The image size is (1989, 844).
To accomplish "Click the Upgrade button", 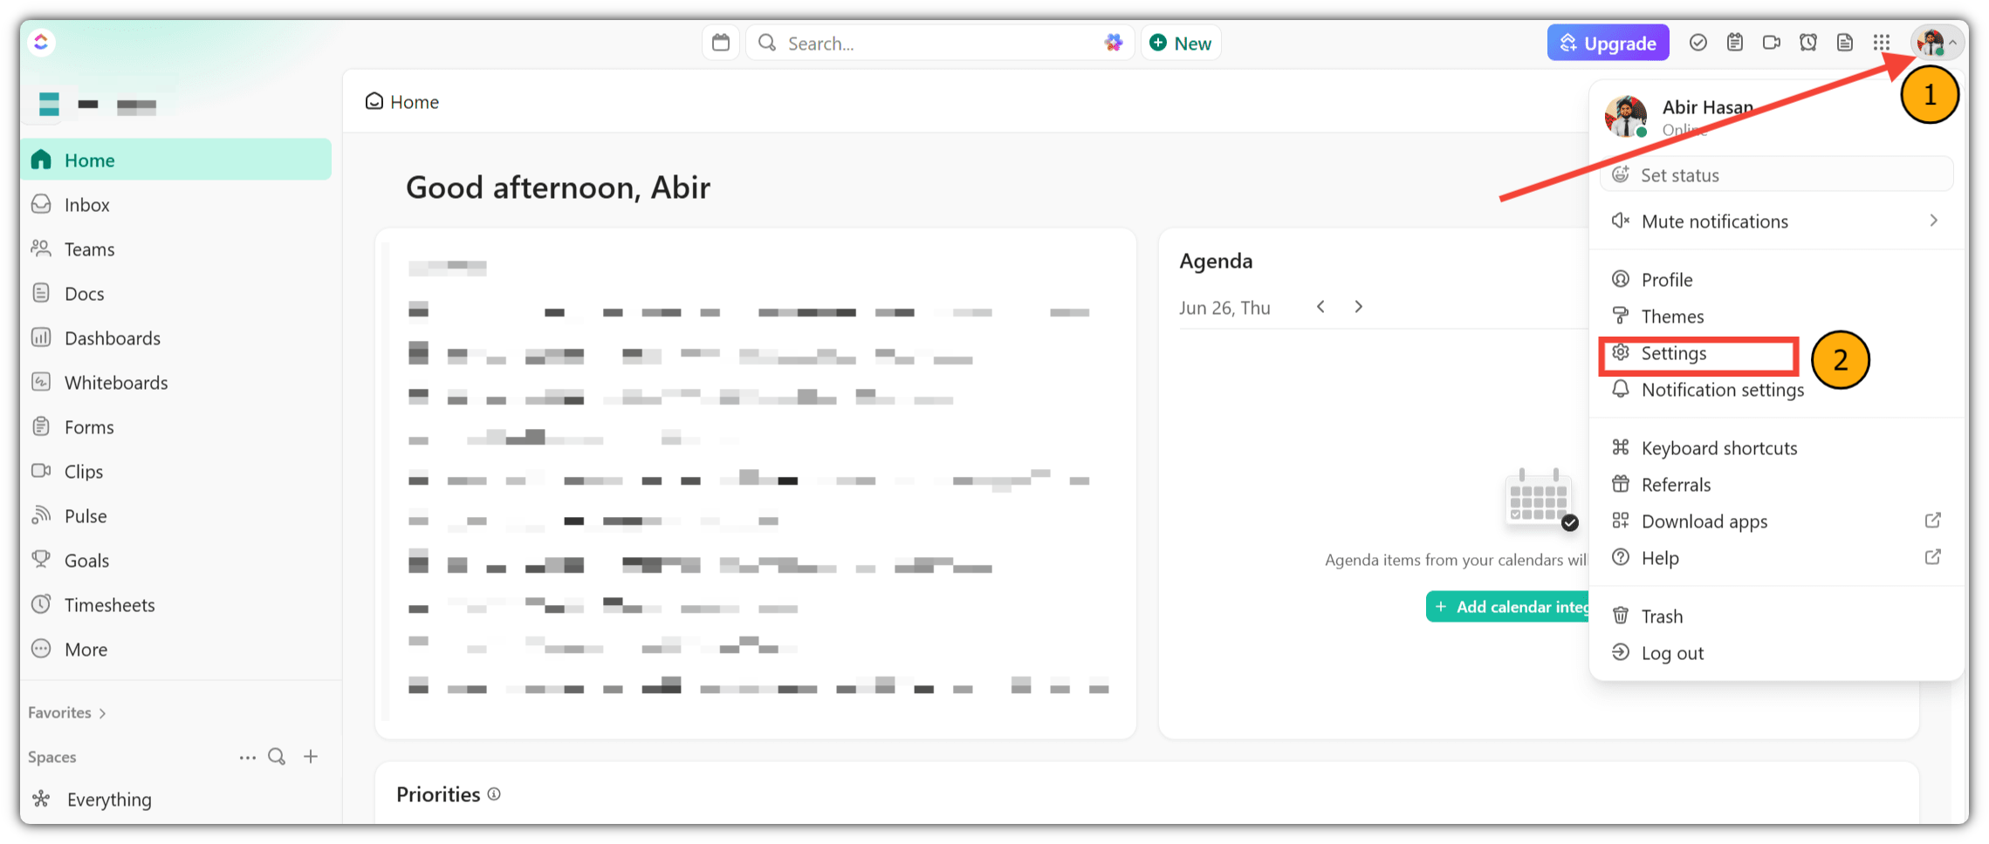I will pos(1608,43).
